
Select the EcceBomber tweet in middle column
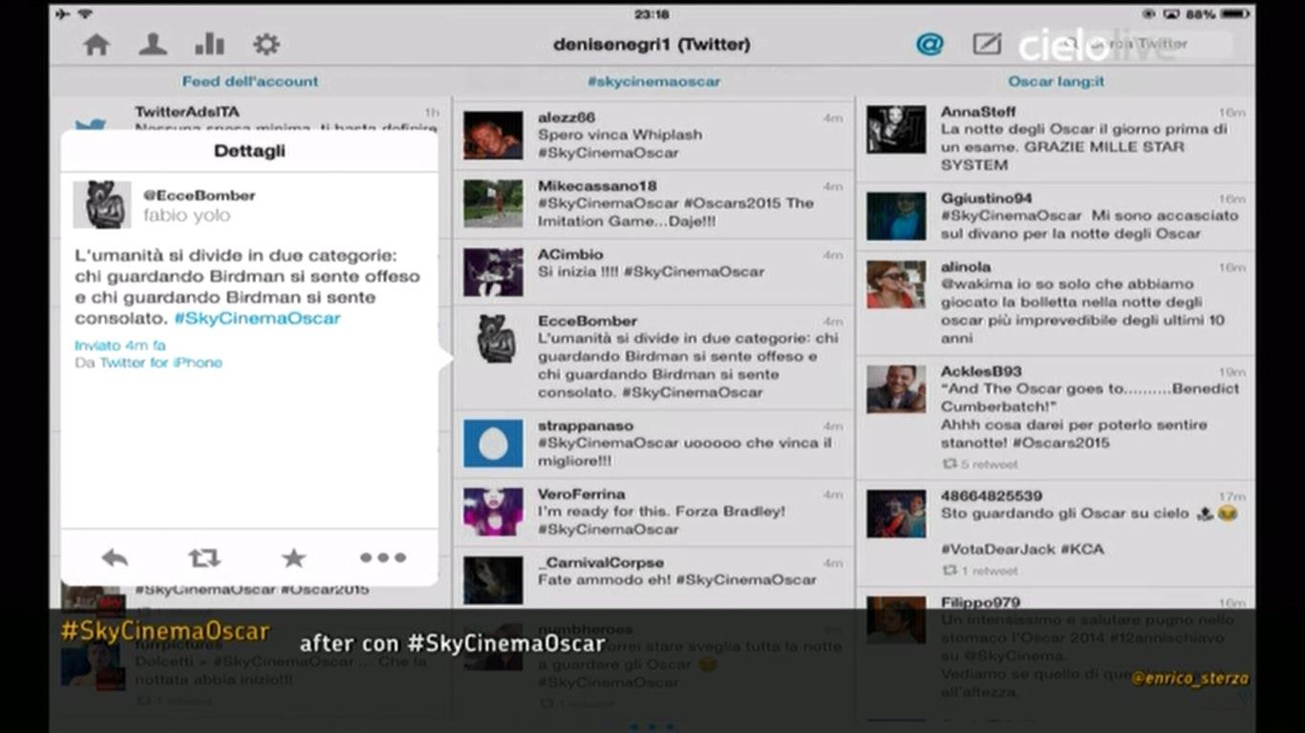pos(653,358)
